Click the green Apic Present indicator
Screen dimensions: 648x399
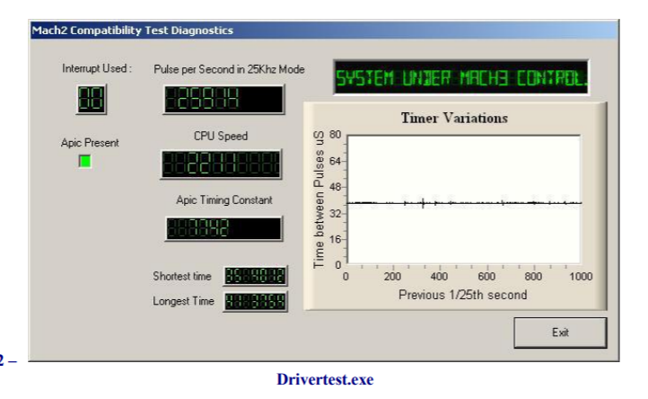pyautogui.click(x=85, y=162)
